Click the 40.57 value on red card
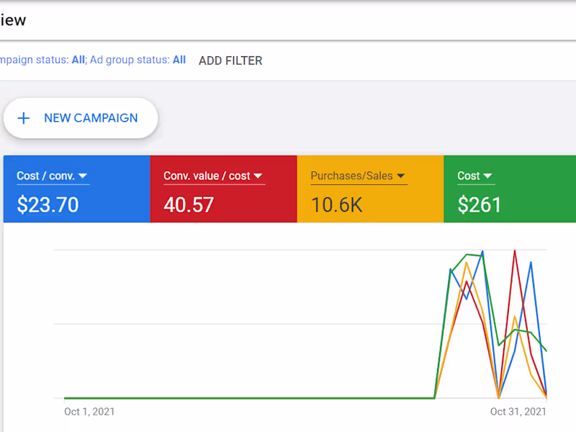Image resolution: width=576 pixels, height=432 pixels. click(189, 205)
